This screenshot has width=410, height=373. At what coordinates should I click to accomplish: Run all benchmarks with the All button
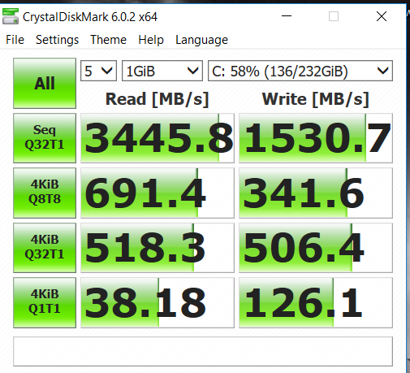(x=45, y=83)
